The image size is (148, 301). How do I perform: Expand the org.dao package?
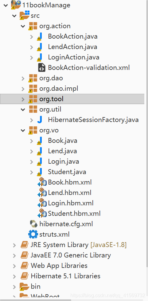click(x=23, y=78)
